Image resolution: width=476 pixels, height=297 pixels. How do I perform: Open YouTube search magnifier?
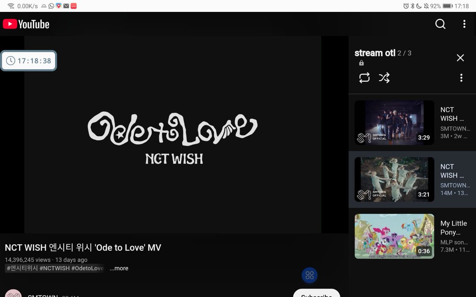coord(440,24)
